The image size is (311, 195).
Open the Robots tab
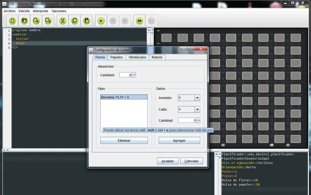(x=157, y=57)
